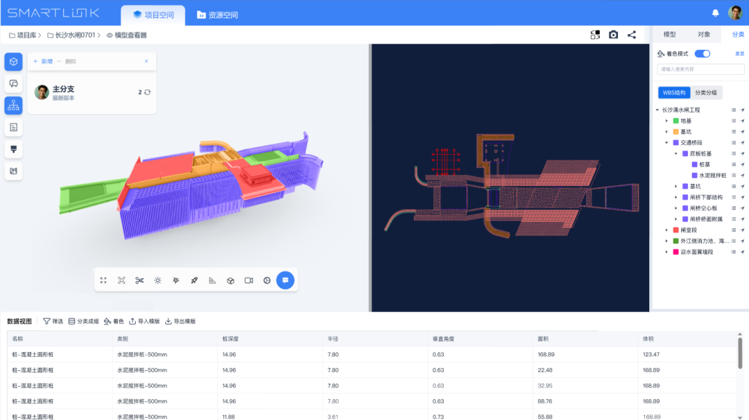Close the branch panel with X
Screen dimensions: 749x420
[146, 61]
